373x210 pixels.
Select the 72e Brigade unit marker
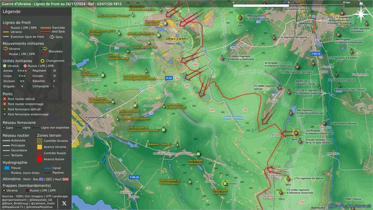coord(295,132)
